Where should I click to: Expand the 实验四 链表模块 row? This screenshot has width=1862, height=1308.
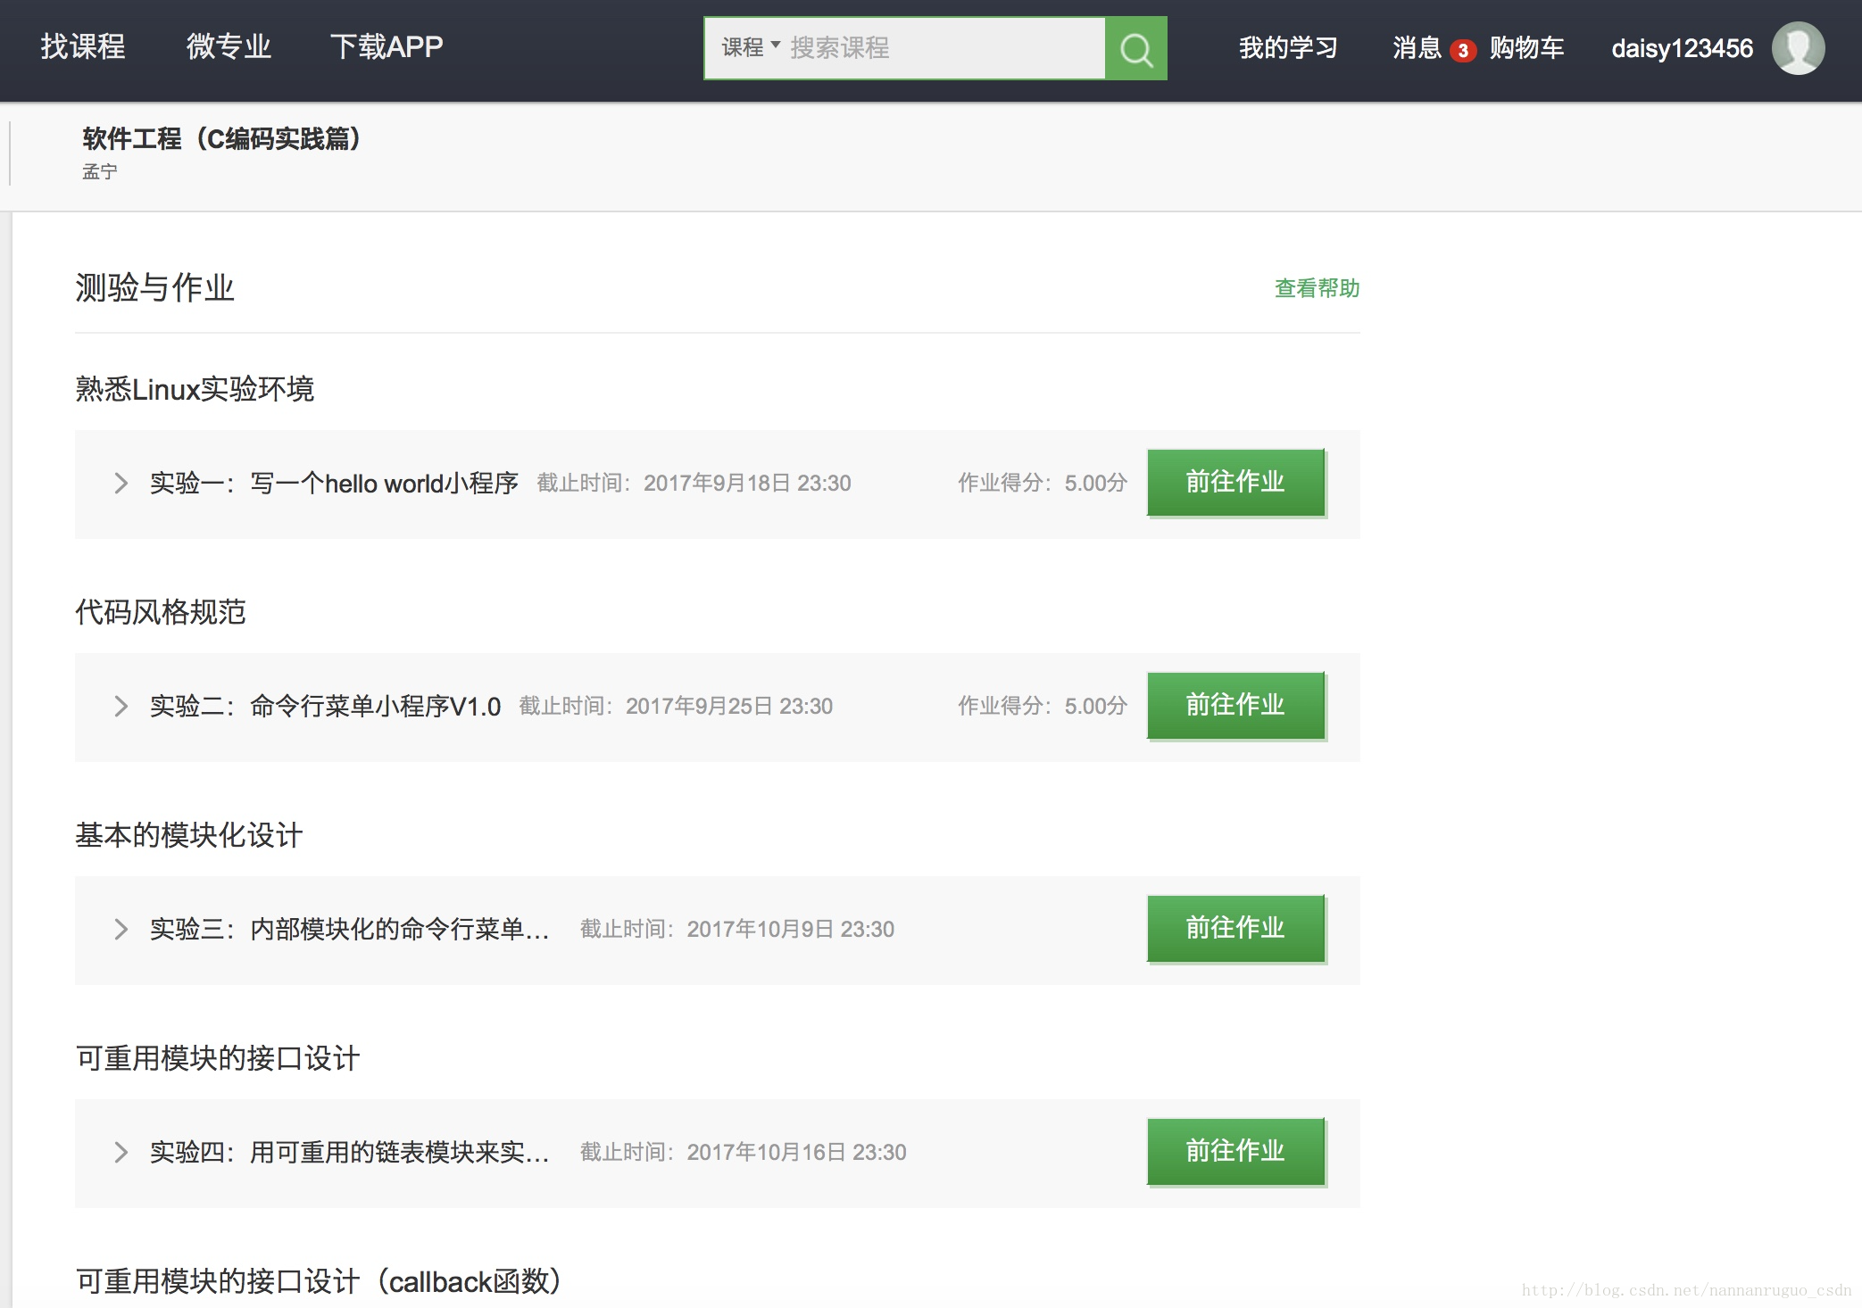pos(121,1153)
